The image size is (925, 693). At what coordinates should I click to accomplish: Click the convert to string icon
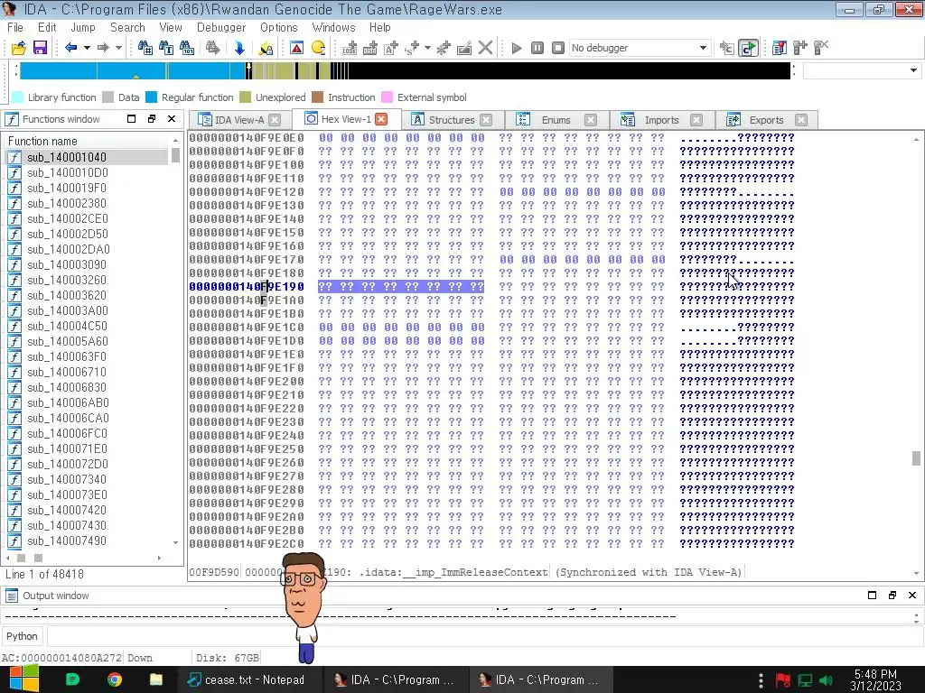tap(391, 48)
